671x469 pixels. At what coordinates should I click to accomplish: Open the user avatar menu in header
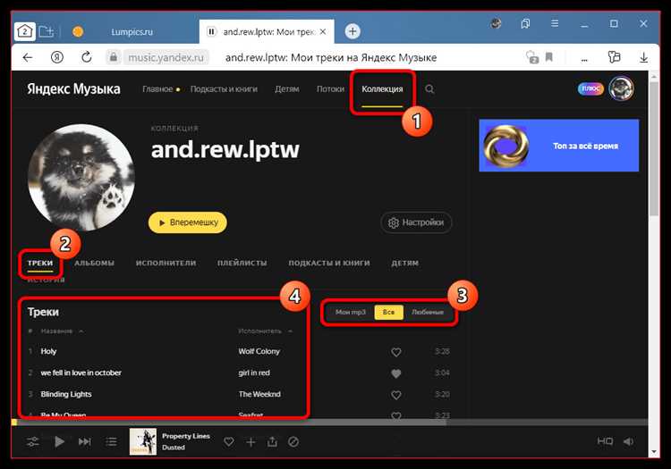click(x=622, y=88)
